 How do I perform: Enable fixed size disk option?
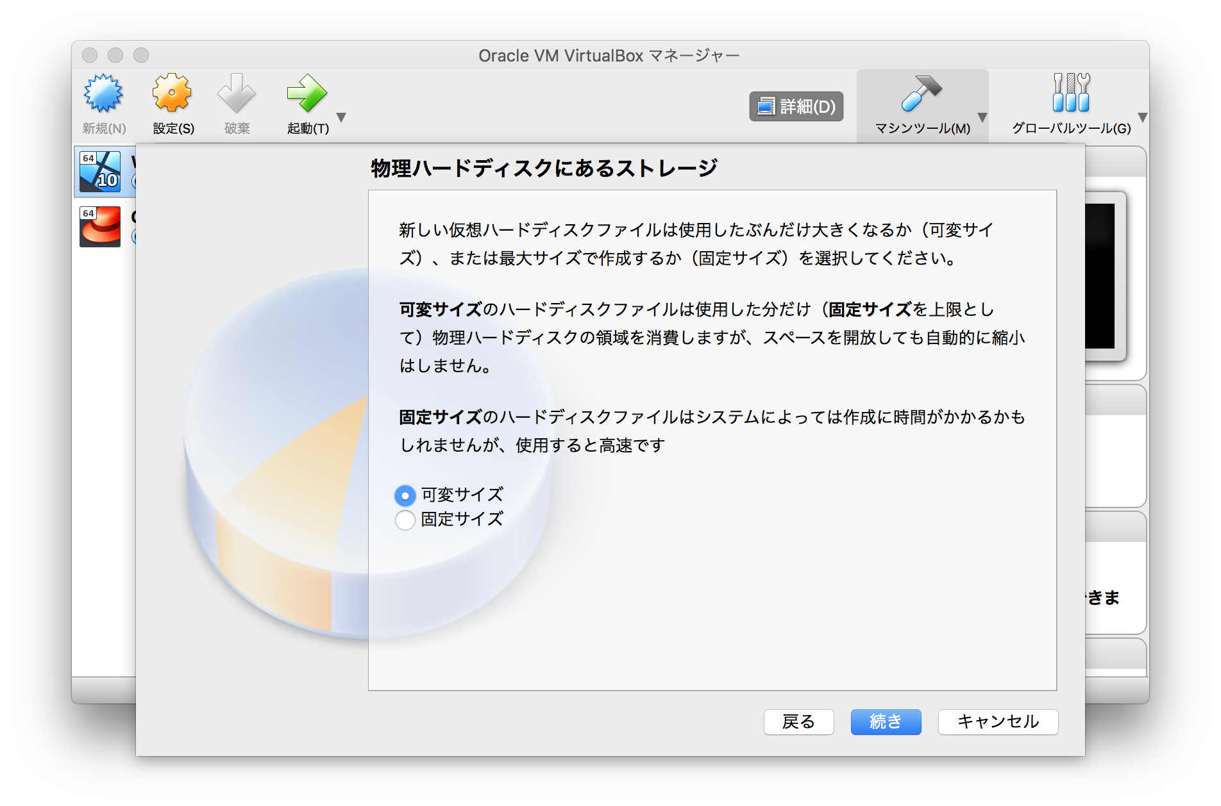pos(405,520)
